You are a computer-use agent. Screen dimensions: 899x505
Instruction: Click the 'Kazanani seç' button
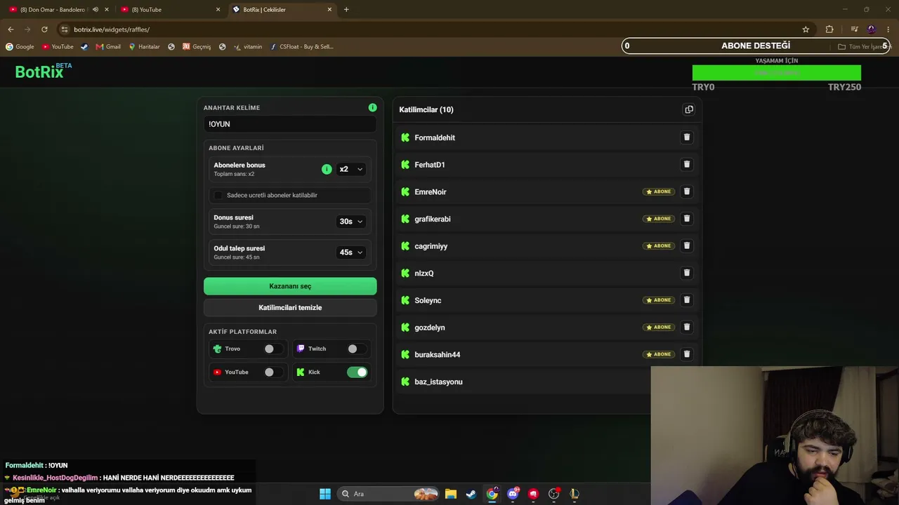point(290,286)
